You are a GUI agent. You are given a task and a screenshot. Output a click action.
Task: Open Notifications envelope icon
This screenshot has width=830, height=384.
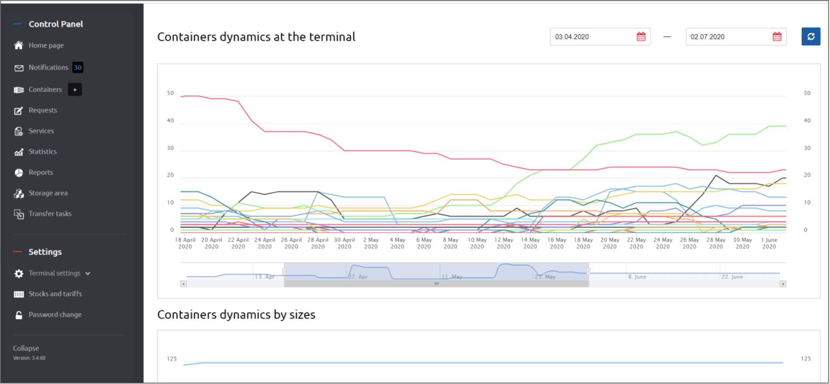[x=18, y=68]
